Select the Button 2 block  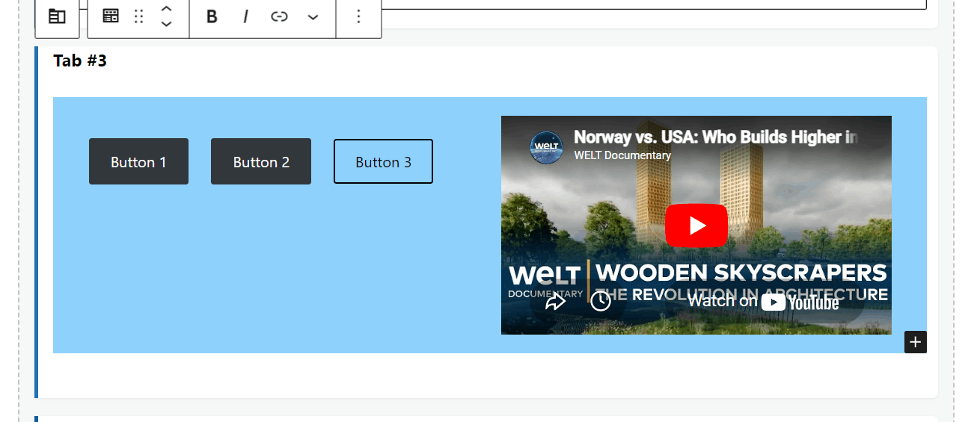(261, 161)
